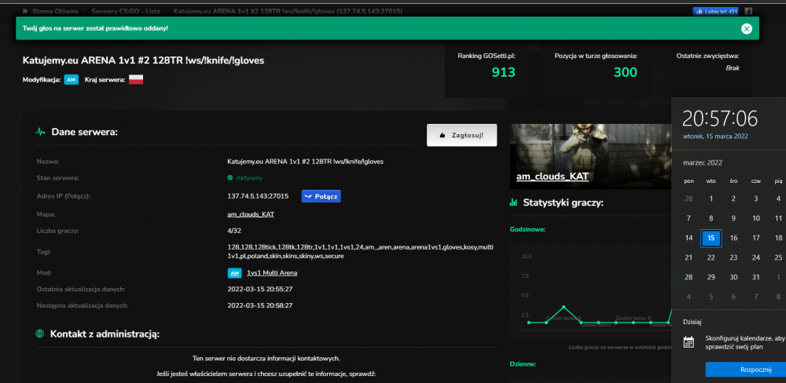Click the server IP 137.74.5.143:27015 text

pyautogui.click(x=258, y=196)
